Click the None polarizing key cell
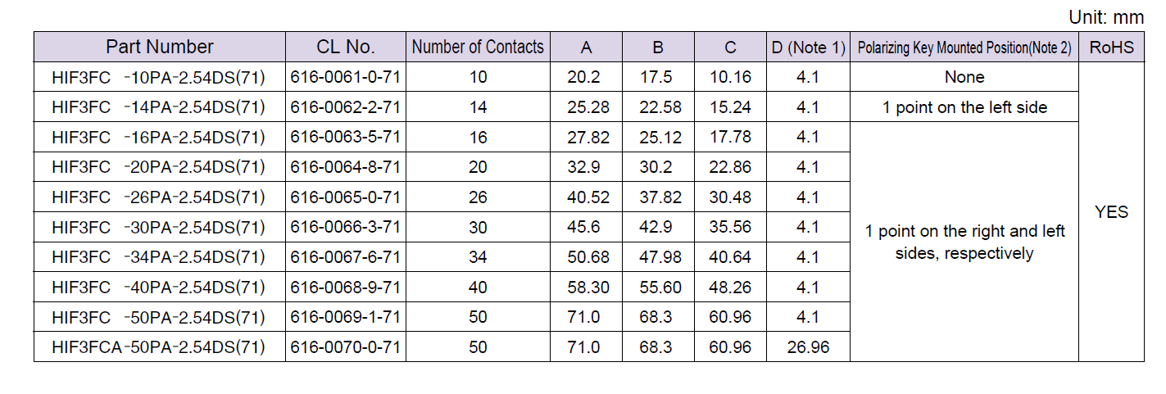The width and height of the screenshot is (1166, 394). (x=964, y=77)
